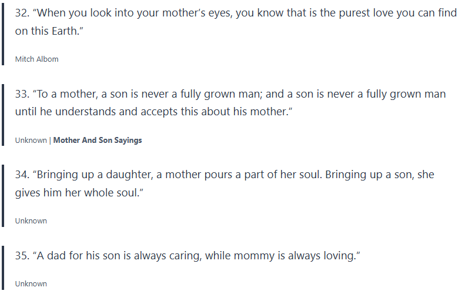Click the number "32." of the first quote

22,13
